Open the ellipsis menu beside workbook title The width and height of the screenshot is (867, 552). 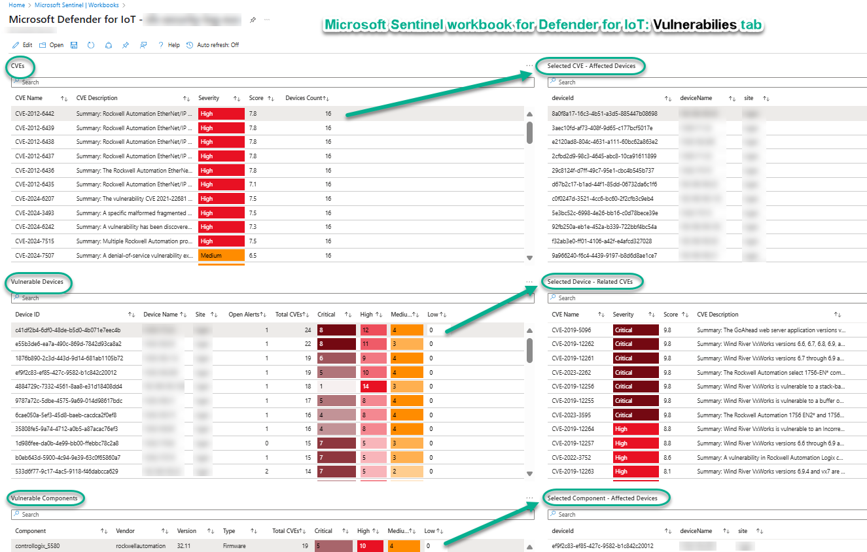point(267,20)
